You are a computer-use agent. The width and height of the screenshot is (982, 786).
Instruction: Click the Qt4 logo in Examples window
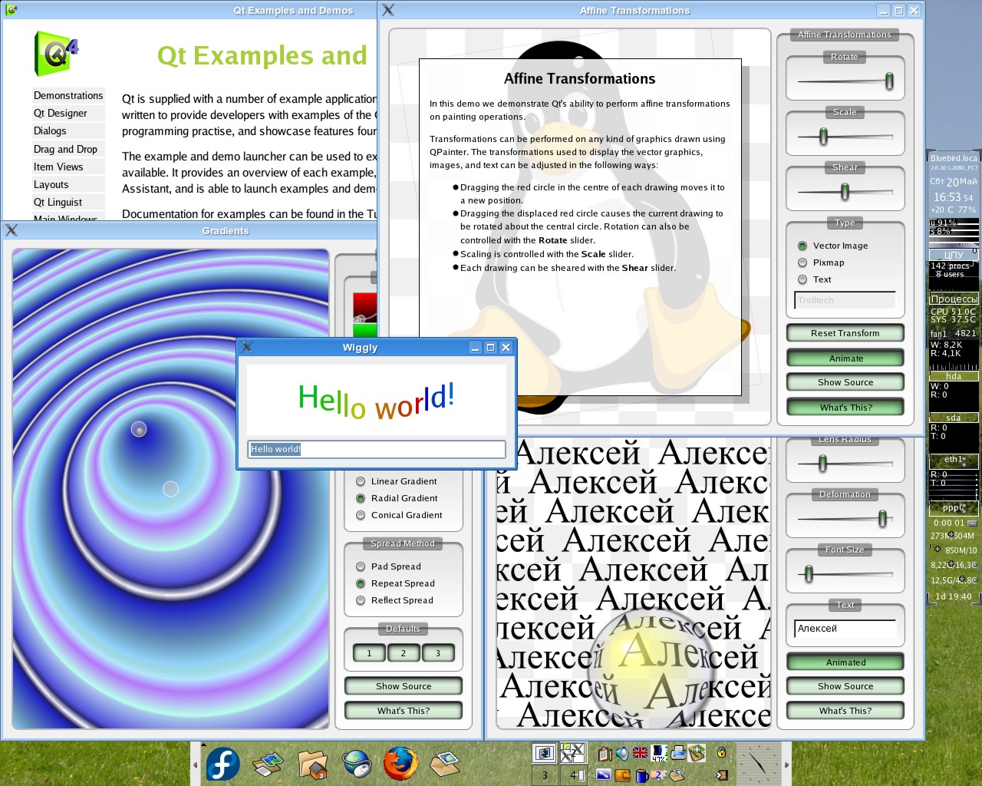click(x=56, y=53)
